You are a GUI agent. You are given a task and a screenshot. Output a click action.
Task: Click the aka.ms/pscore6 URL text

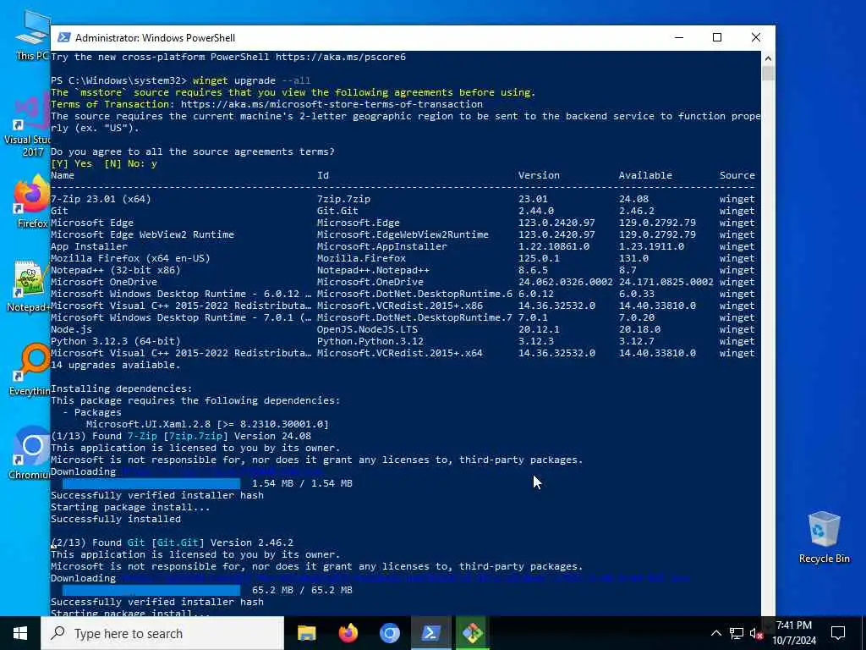coord(340,57)
